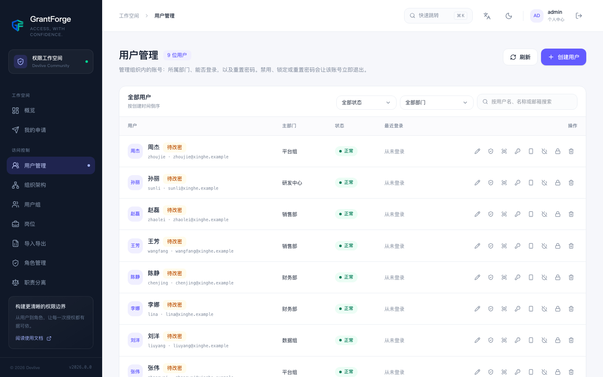Toggle dark mode with the moon icon
Viewport: 603px width, 377px height.
point(509,16)
